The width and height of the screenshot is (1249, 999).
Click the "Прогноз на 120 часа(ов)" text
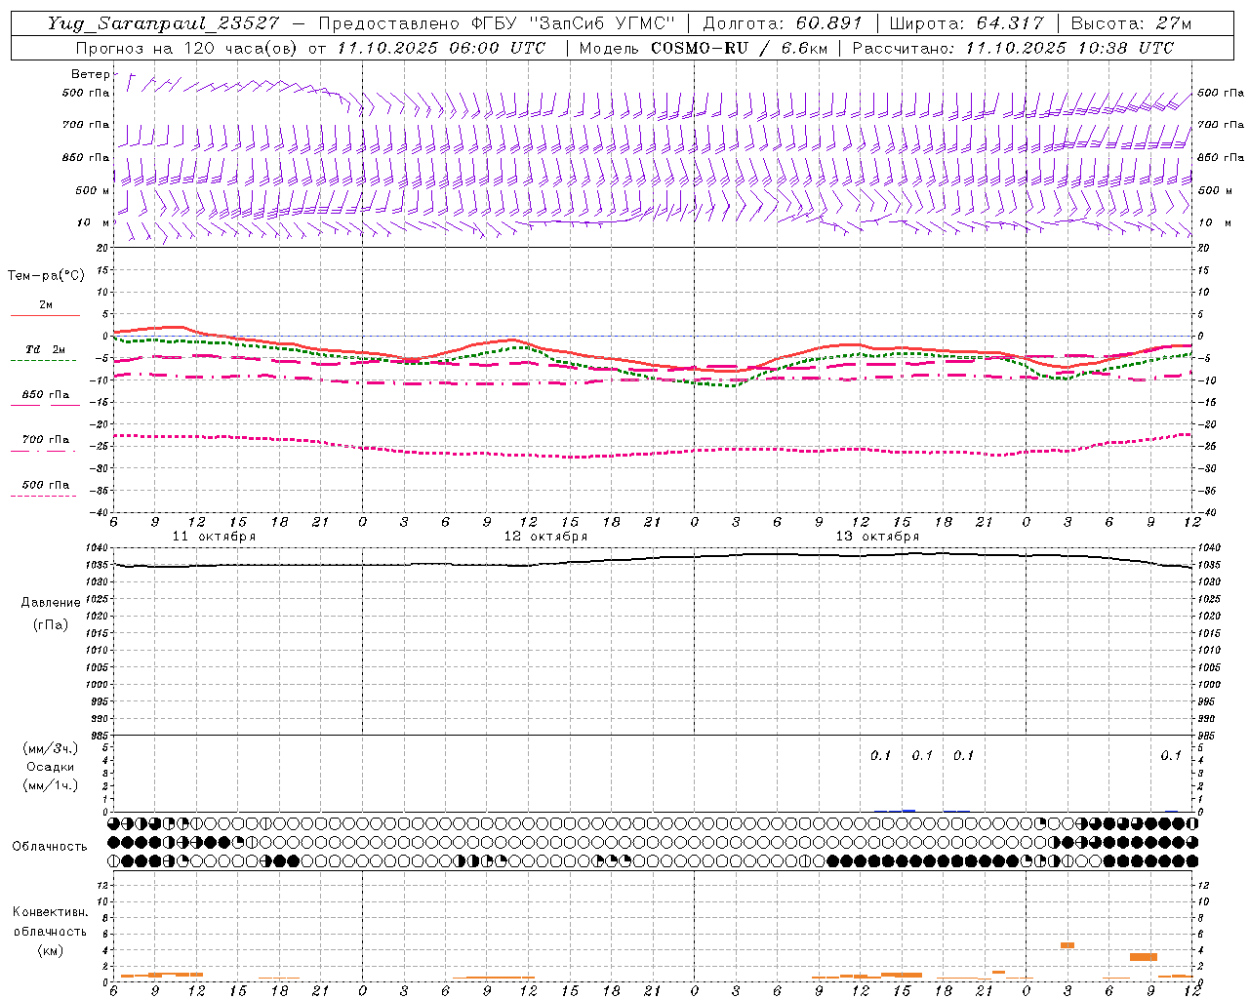pos(186,48)
